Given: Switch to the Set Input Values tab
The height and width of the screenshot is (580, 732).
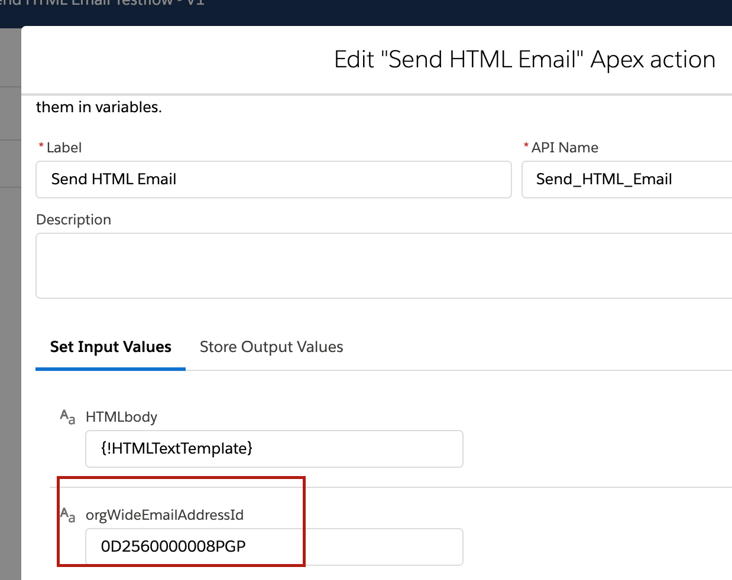Looking at the screenshot, I should coord(111,347).
